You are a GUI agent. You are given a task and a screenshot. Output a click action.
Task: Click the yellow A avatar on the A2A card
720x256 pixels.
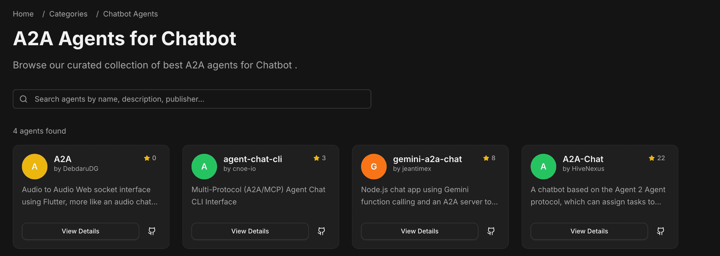[34, 166]
